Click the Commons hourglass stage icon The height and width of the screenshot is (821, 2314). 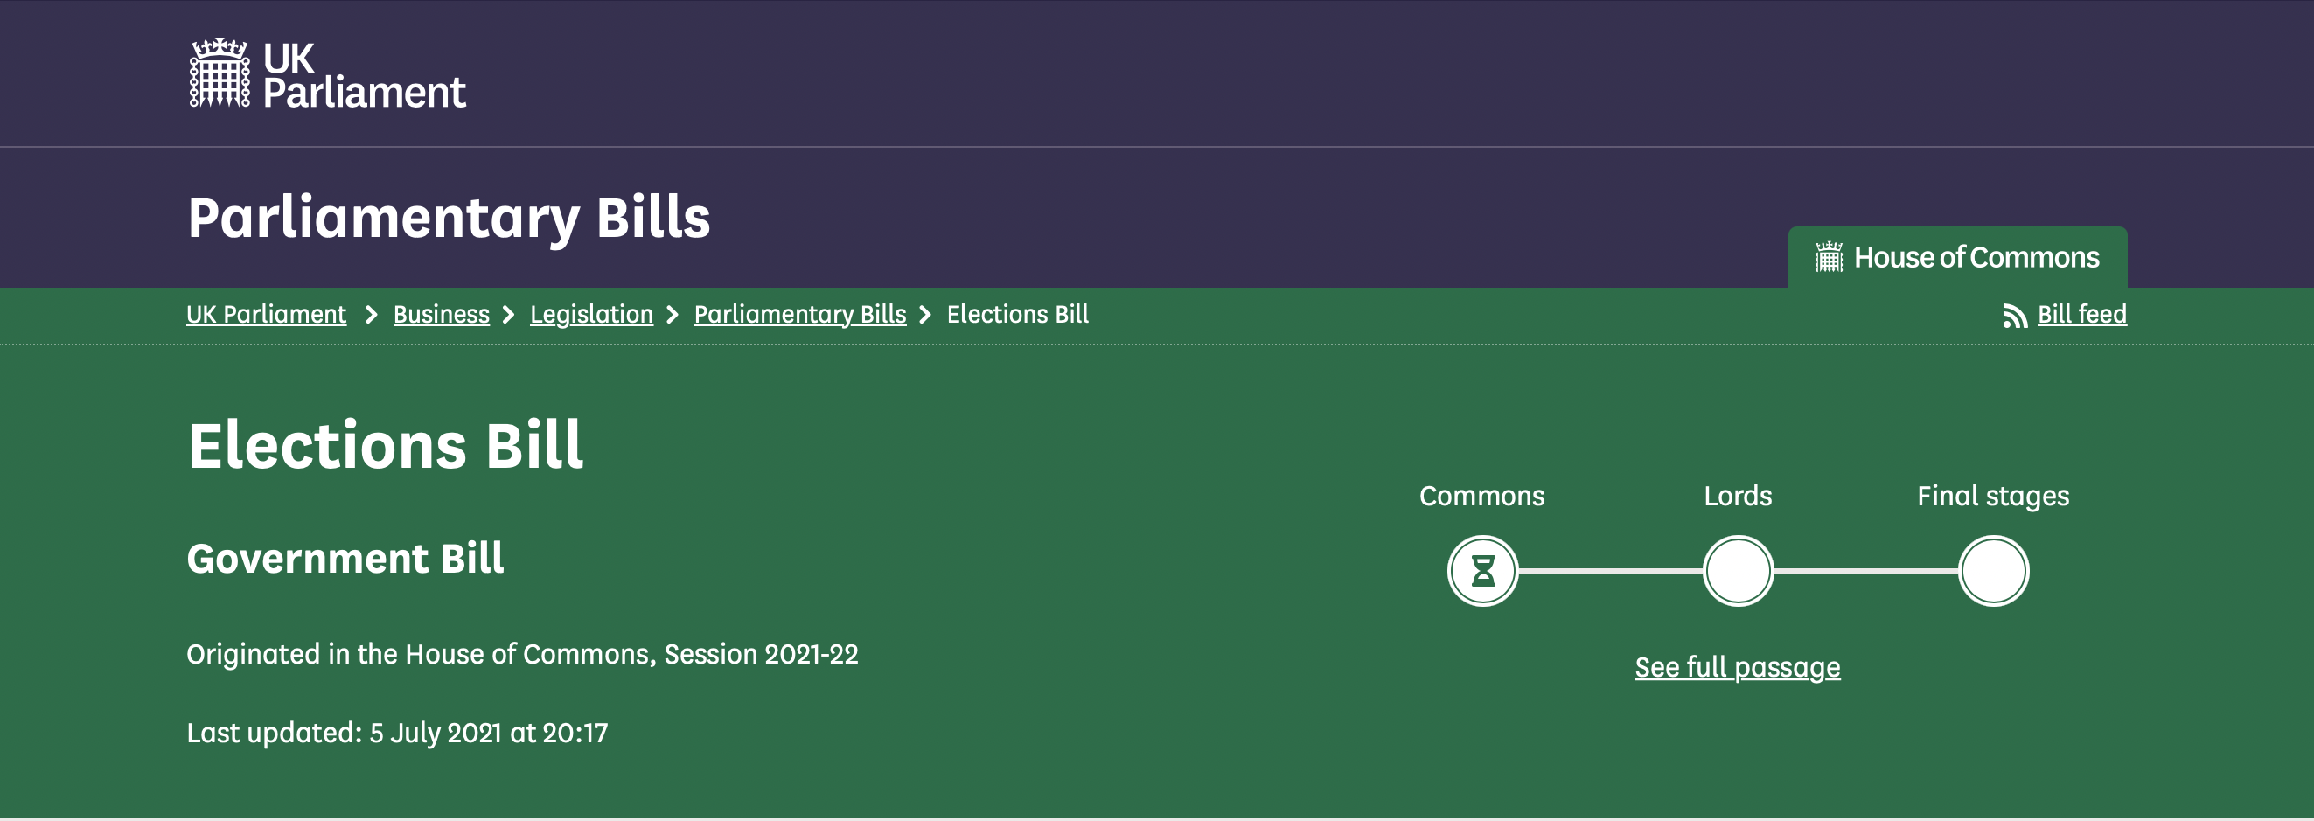point(1482,570)
